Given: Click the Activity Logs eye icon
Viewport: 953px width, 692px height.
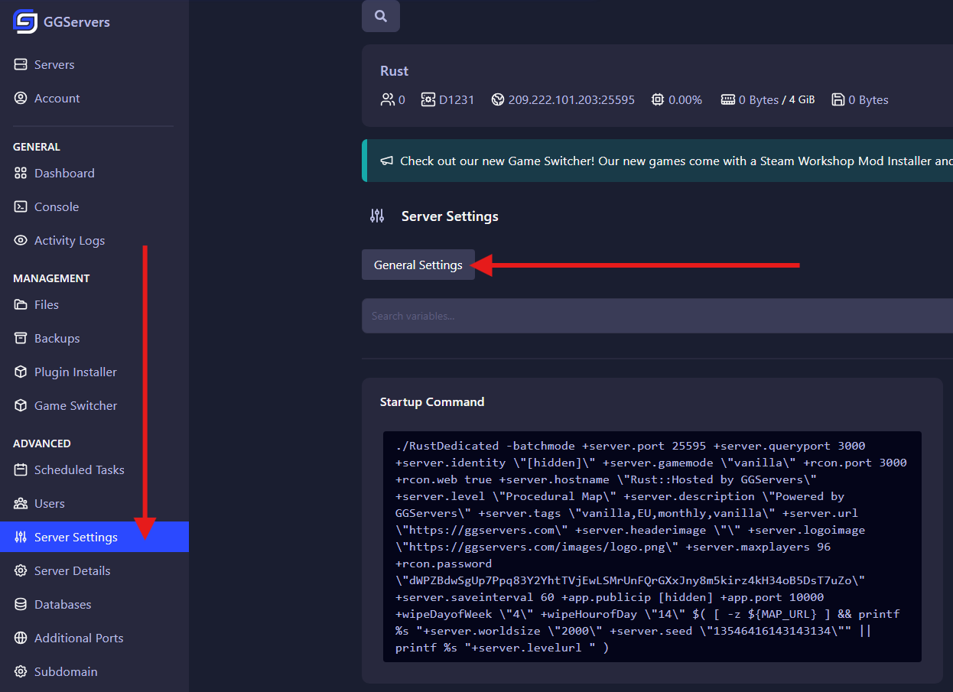Looking at the screenshot, I should point(20,240).
